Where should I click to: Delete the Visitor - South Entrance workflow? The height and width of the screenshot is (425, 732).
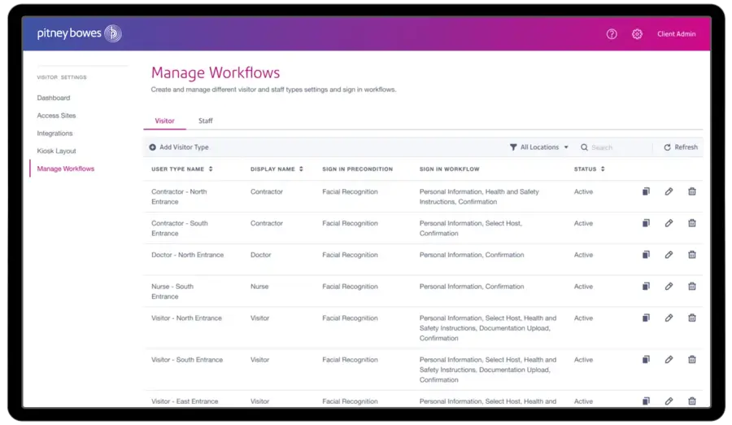[692, 360]
